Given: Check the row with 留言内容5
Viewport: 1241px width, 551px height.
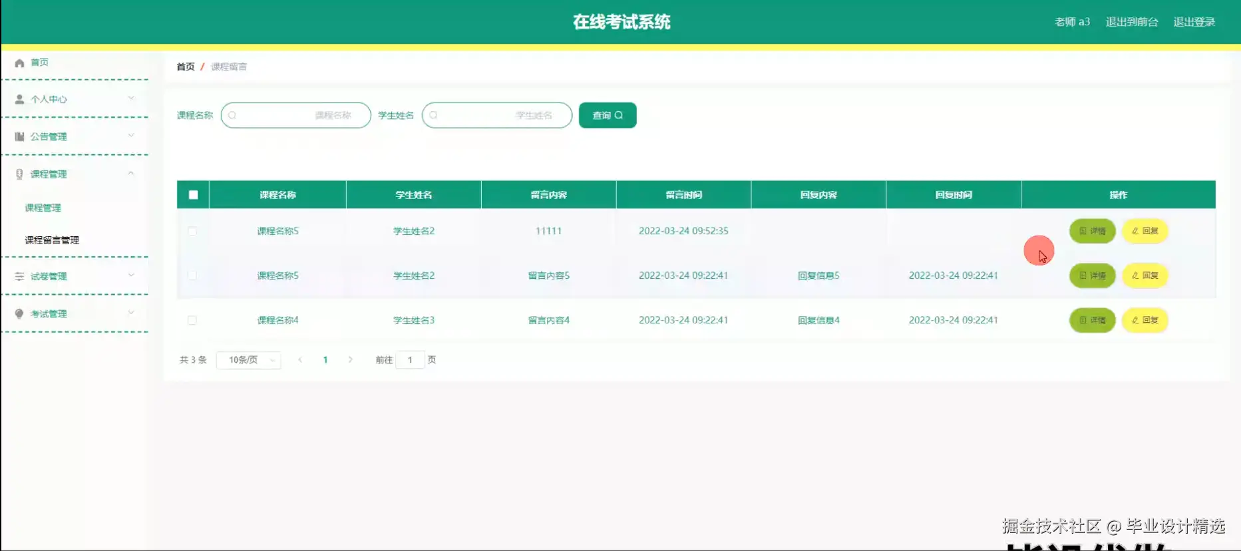Looking at the screenshot, I should (192, 275).
